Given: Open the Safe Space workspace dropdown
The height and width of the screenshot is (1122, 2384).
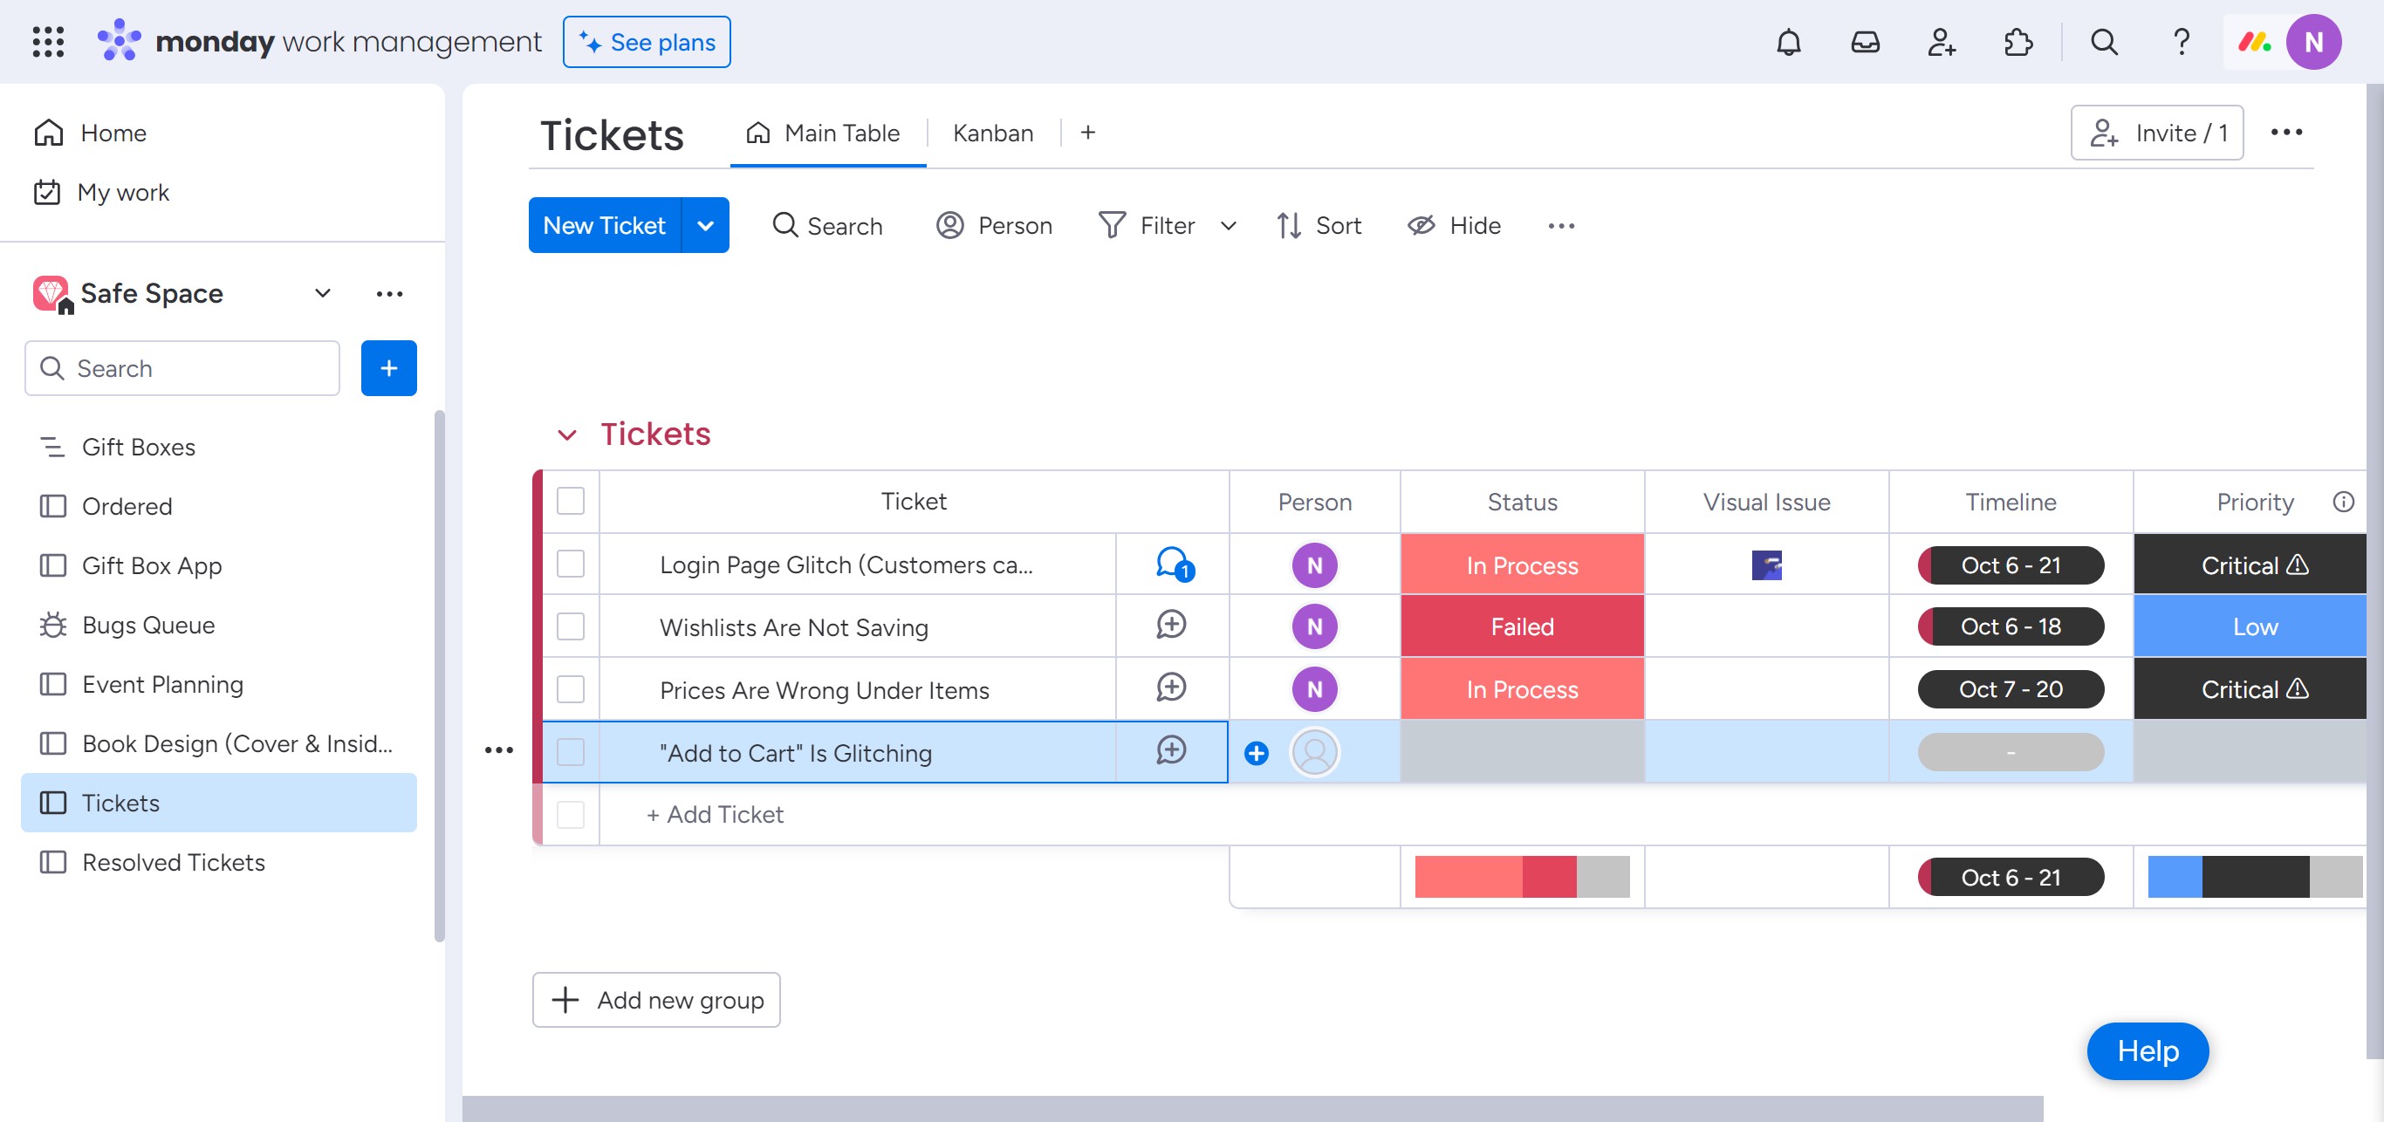Looking at the screenshot, I should (x=322, y=293).
